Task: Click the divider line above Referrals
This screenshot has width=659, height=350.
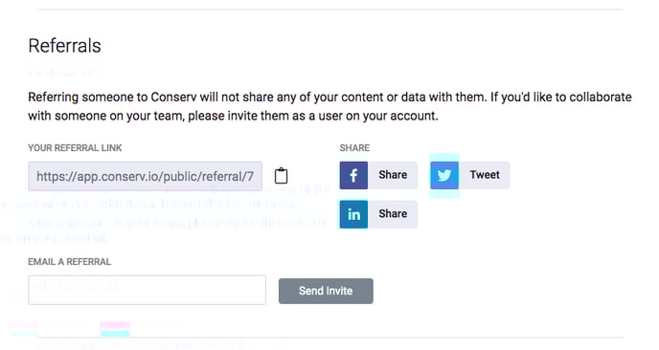Action: coord(330,9)
